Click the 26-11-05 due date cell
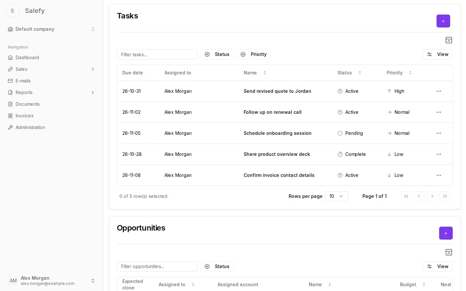 click(x=131, y=133)
